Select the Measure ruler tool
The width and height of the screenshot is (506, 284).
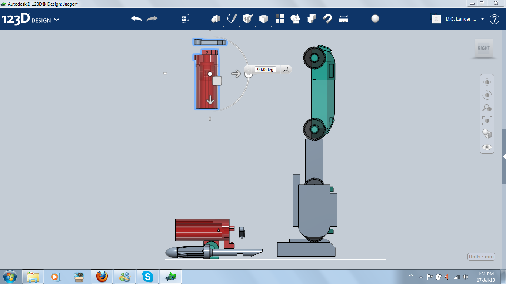343,18
